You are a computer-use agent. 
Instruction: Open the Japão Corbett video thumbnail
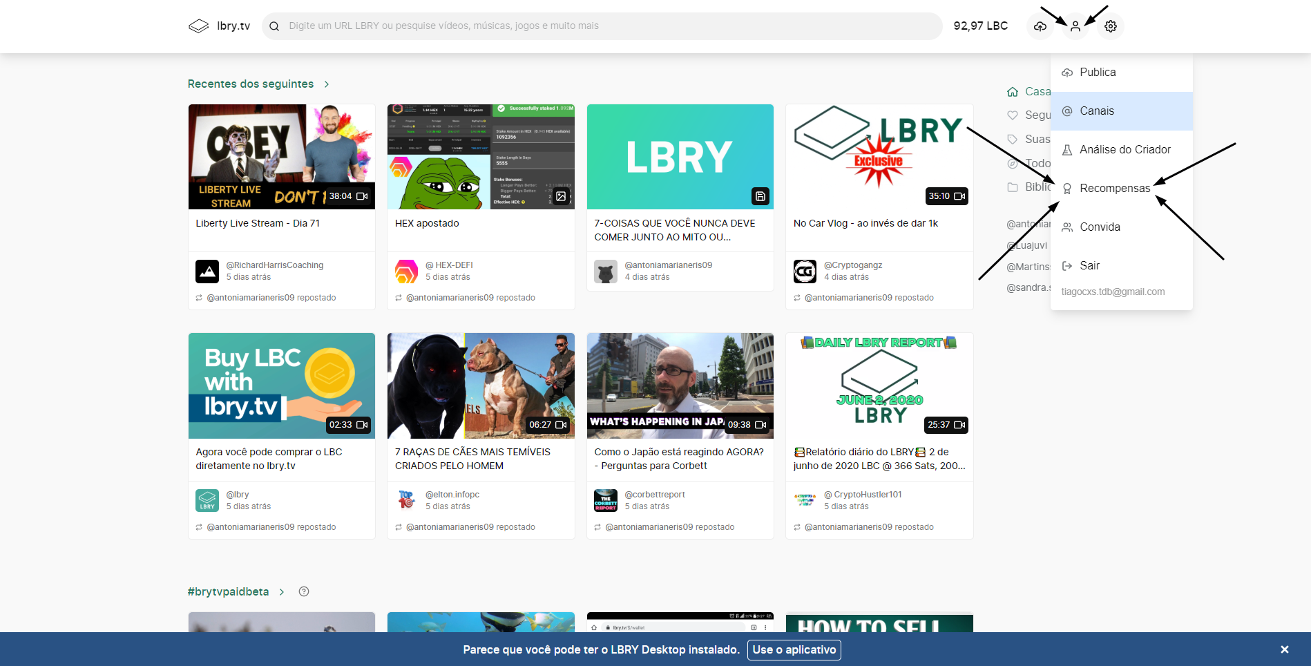pos(680,386)
